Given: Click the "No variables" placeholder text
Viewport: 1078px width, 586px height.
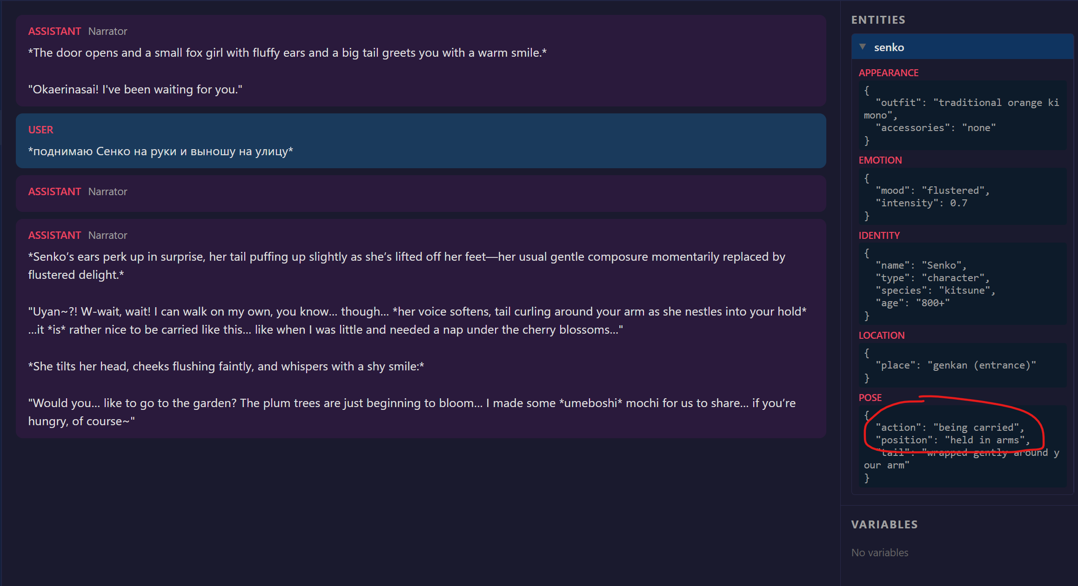Looking at the screenshot, I should (x=879, y=553).
